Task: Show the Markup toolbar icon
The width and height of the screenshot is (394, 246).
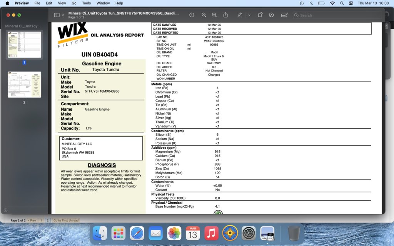Action: click(271, 15)
